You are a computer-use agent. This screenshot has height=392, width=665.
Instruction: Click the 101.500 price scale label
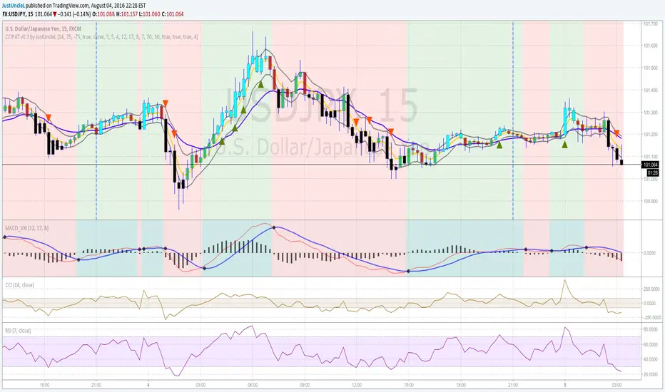[x=651, y=68]
